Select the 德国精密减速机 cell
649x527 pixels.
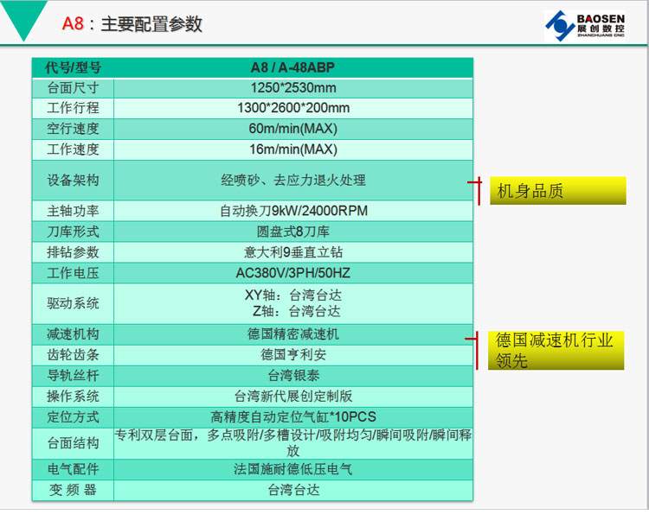click(x=292, y=333)
